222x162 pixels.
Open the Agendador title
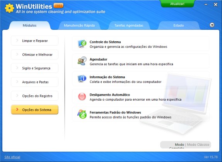coord(98,59)
